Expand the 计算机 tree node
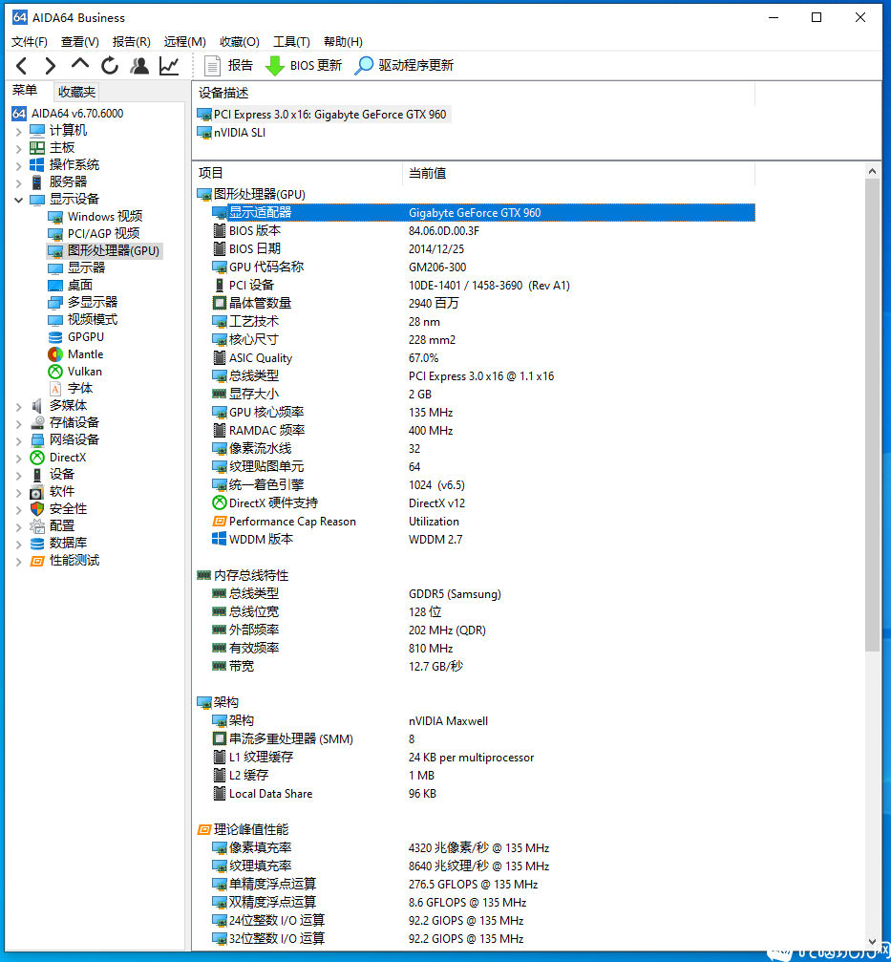The width and height of the screenshot is (891, 962). click(x=18, y=131)
